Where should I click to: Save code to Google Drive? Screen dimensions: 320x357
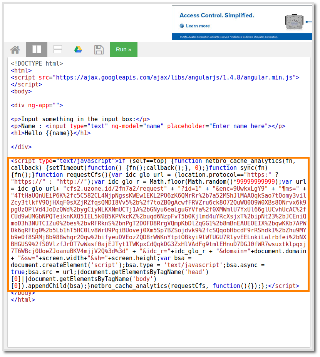pyautogui.click(x=78, y=49)
